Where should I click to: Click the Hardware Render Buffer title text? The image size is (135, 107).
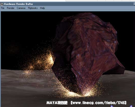(x=18, y=4)
